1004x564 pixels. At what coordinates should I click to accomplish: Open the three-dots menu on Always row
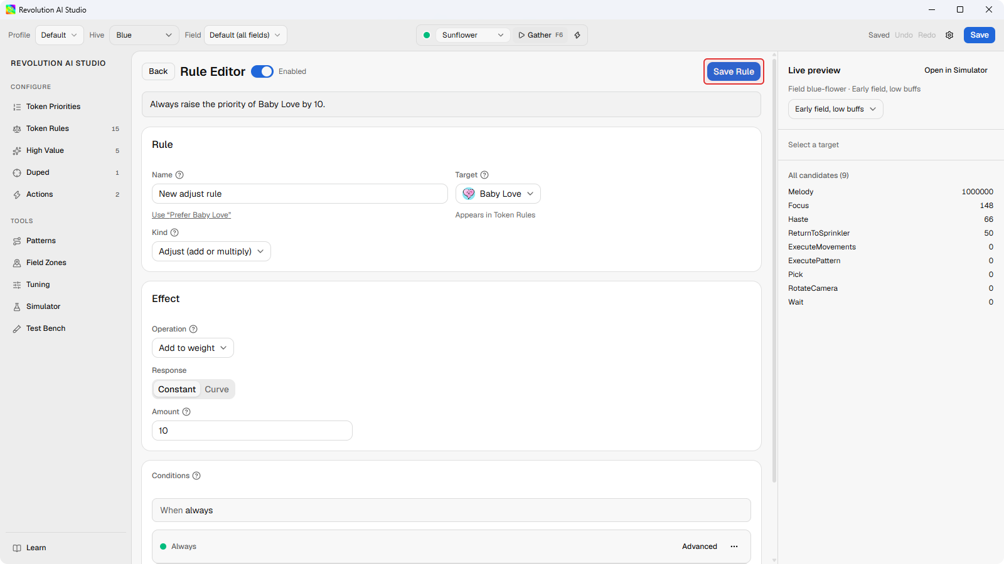tap(734, 546)
